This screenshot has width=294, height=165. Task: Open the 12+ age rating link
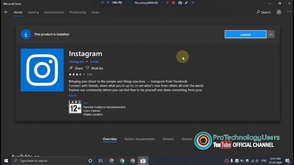85,103
